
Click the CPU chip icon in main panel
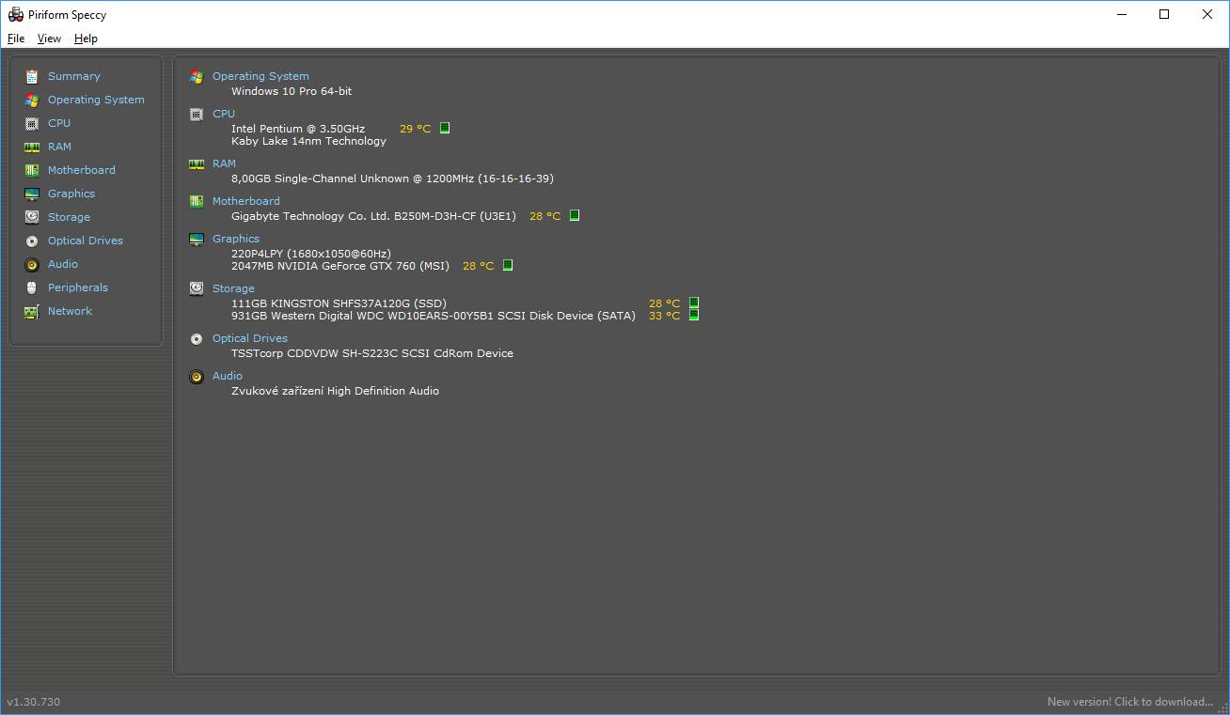(197, 115)
